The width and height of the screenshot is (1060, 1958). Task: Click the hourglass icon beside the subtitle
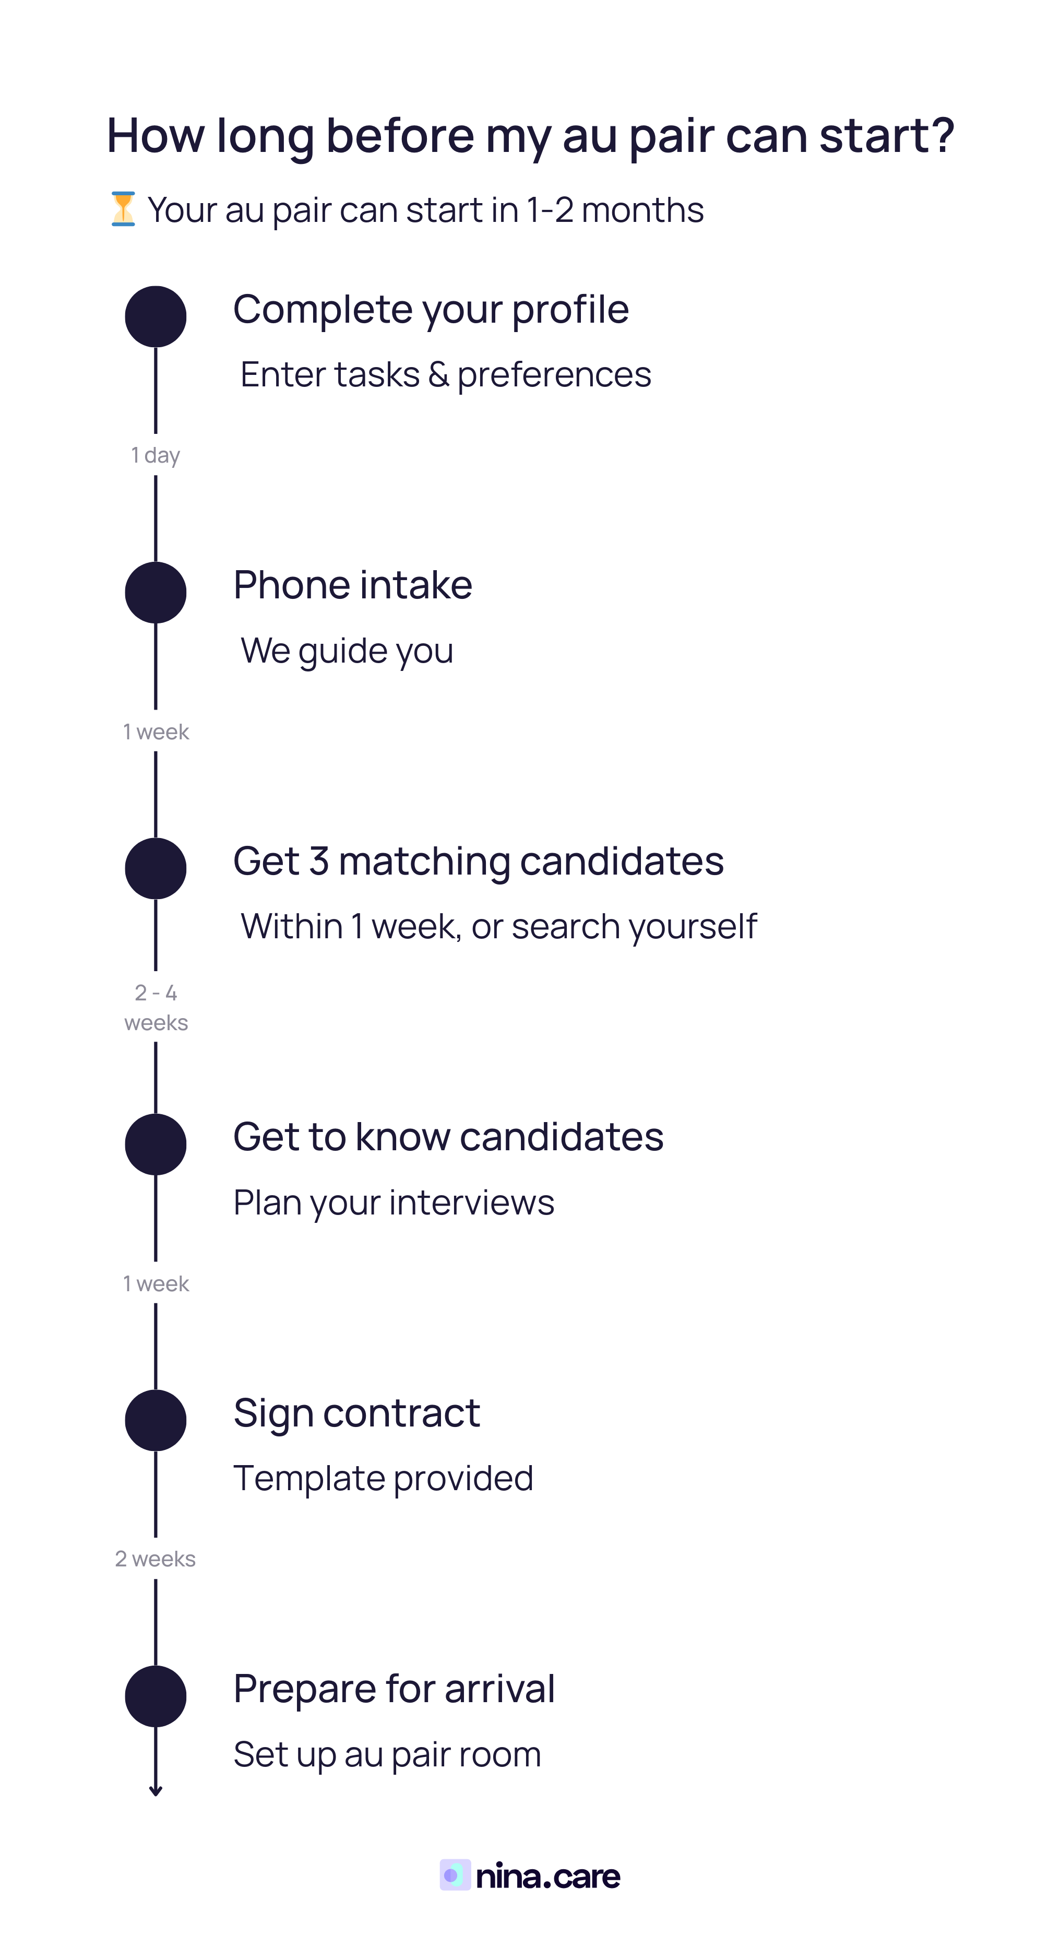click(122, 209)
